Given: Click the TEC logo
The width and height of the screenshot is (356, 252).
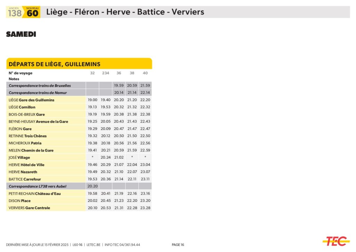Looking at the screenshot, I should tap(335, 241).
